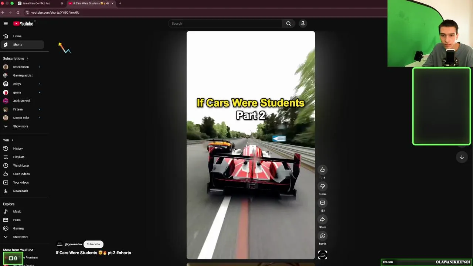Open Films under Explore
The width and height of the screenshot is (473, 266).
click(22, 220)
